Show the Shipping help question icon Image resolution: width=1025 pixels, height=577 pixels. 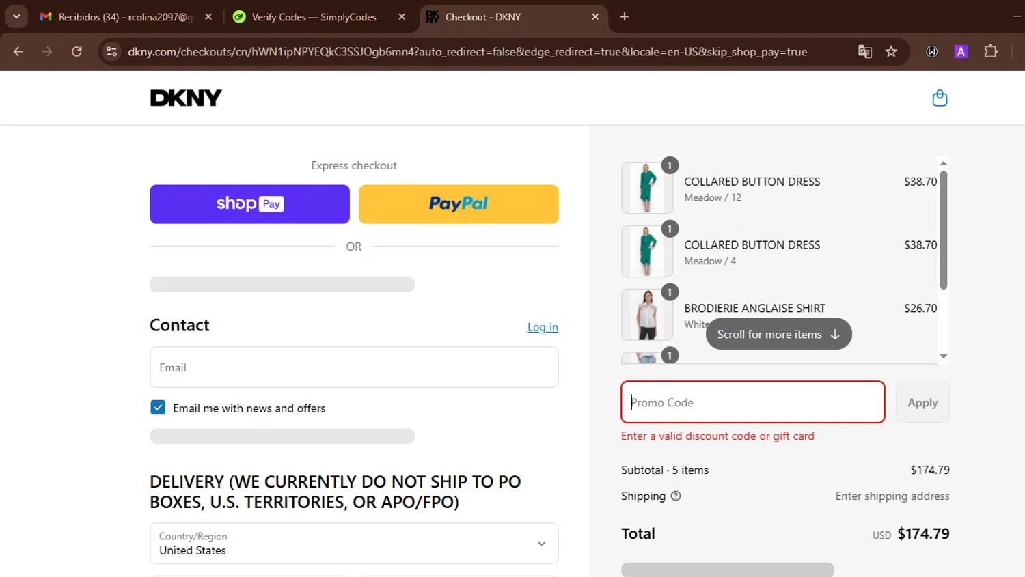(x=676, y=496)
